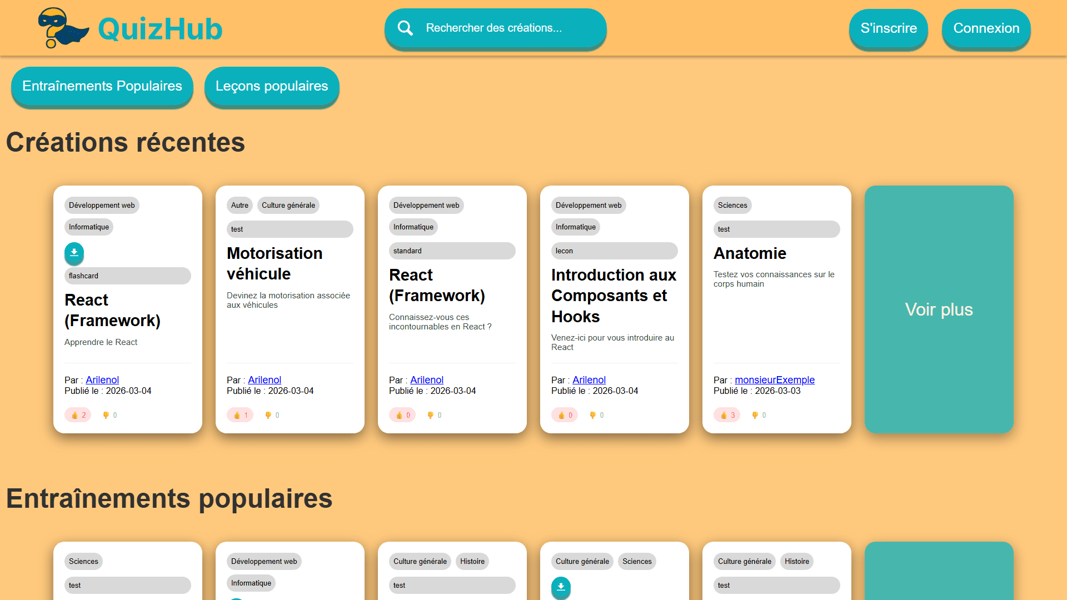This screenshot has width=1067, height=600.
Task: Select Culture générale tag on Motorisation véhicule card
Action: (x=288, y=205)
